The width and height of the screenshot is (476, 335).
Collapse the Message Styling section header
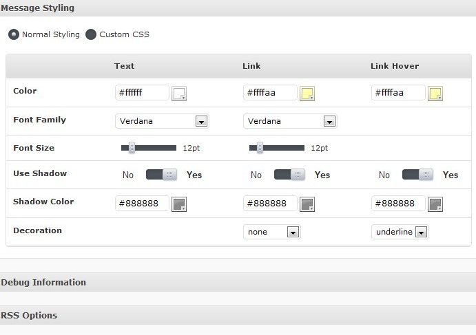[238, 8]
